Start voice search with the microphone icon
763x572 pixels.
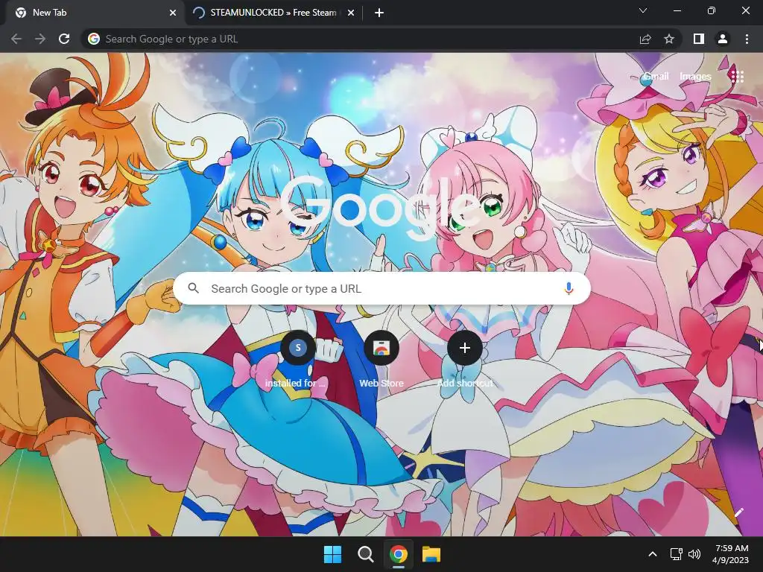(569, 288)
